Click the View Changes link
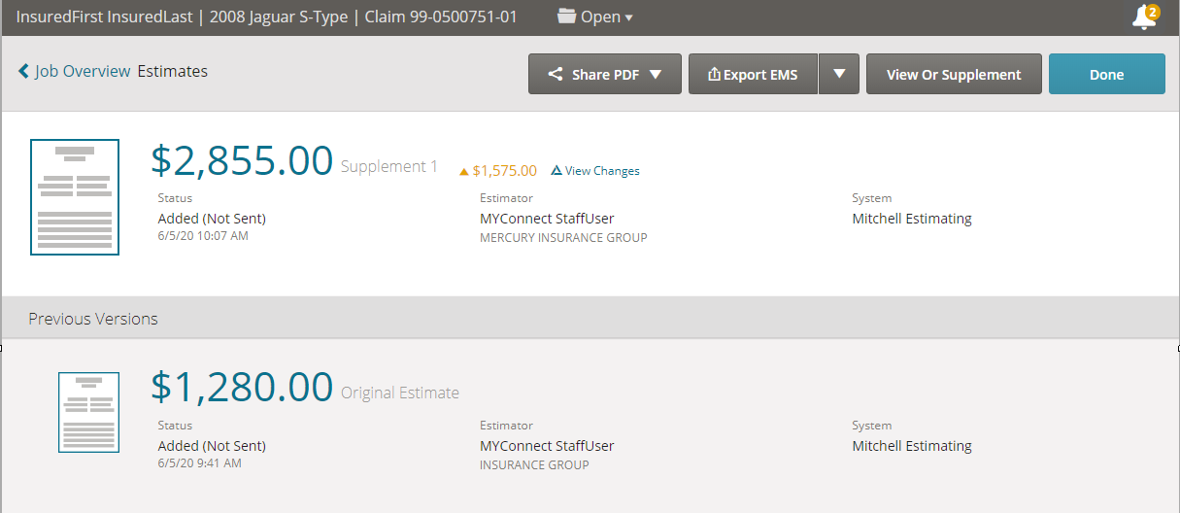This screenshot has height=513, width=1180. point(602,171)
